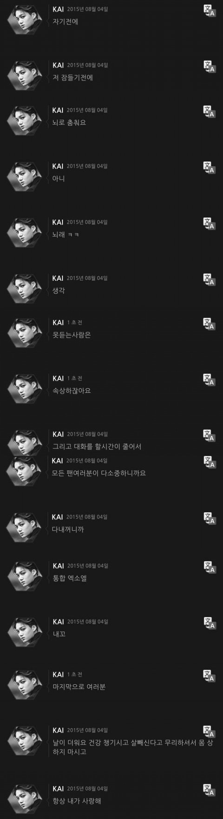Translate the message '자기전에'
This screenshot has width=223, height=819.
pos(209,11)
